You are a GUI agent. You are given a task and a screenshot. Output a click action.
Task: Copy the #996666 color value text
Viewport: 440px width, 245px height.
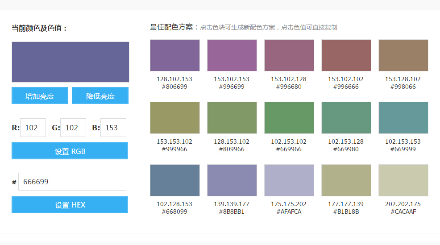click(346, 87)
